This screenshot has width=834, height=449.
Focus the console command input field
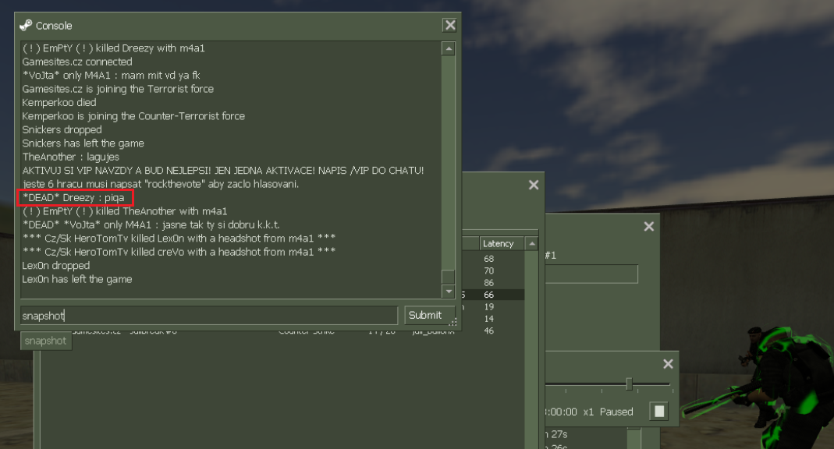coord(209,316)
